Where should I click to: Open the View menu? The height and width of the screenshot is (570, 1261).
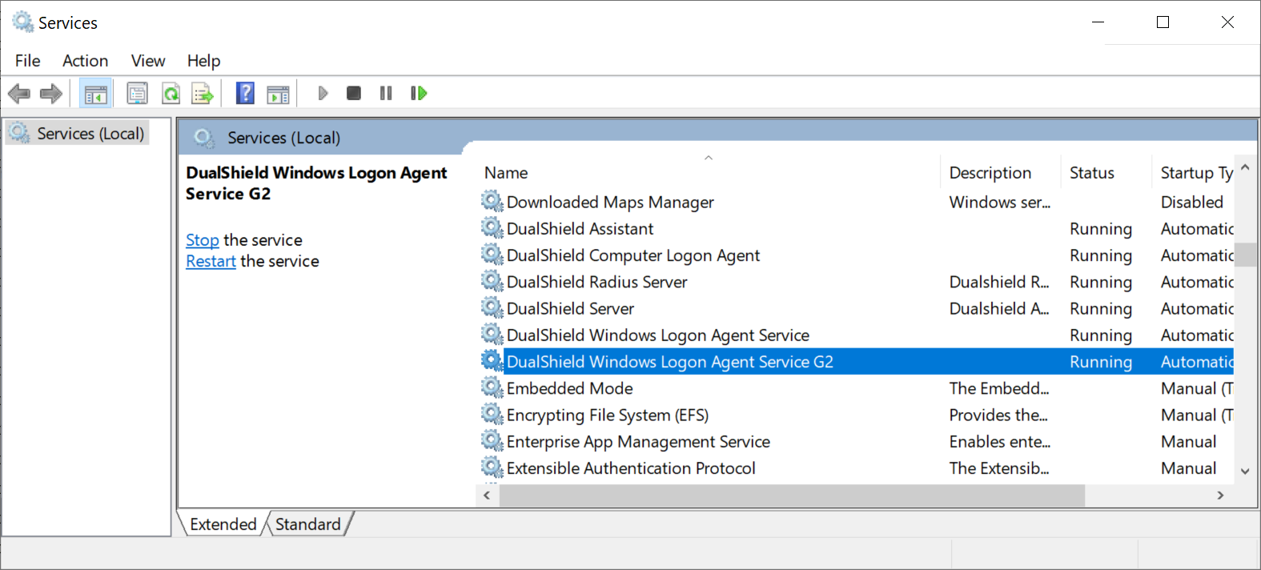point(148,61)
